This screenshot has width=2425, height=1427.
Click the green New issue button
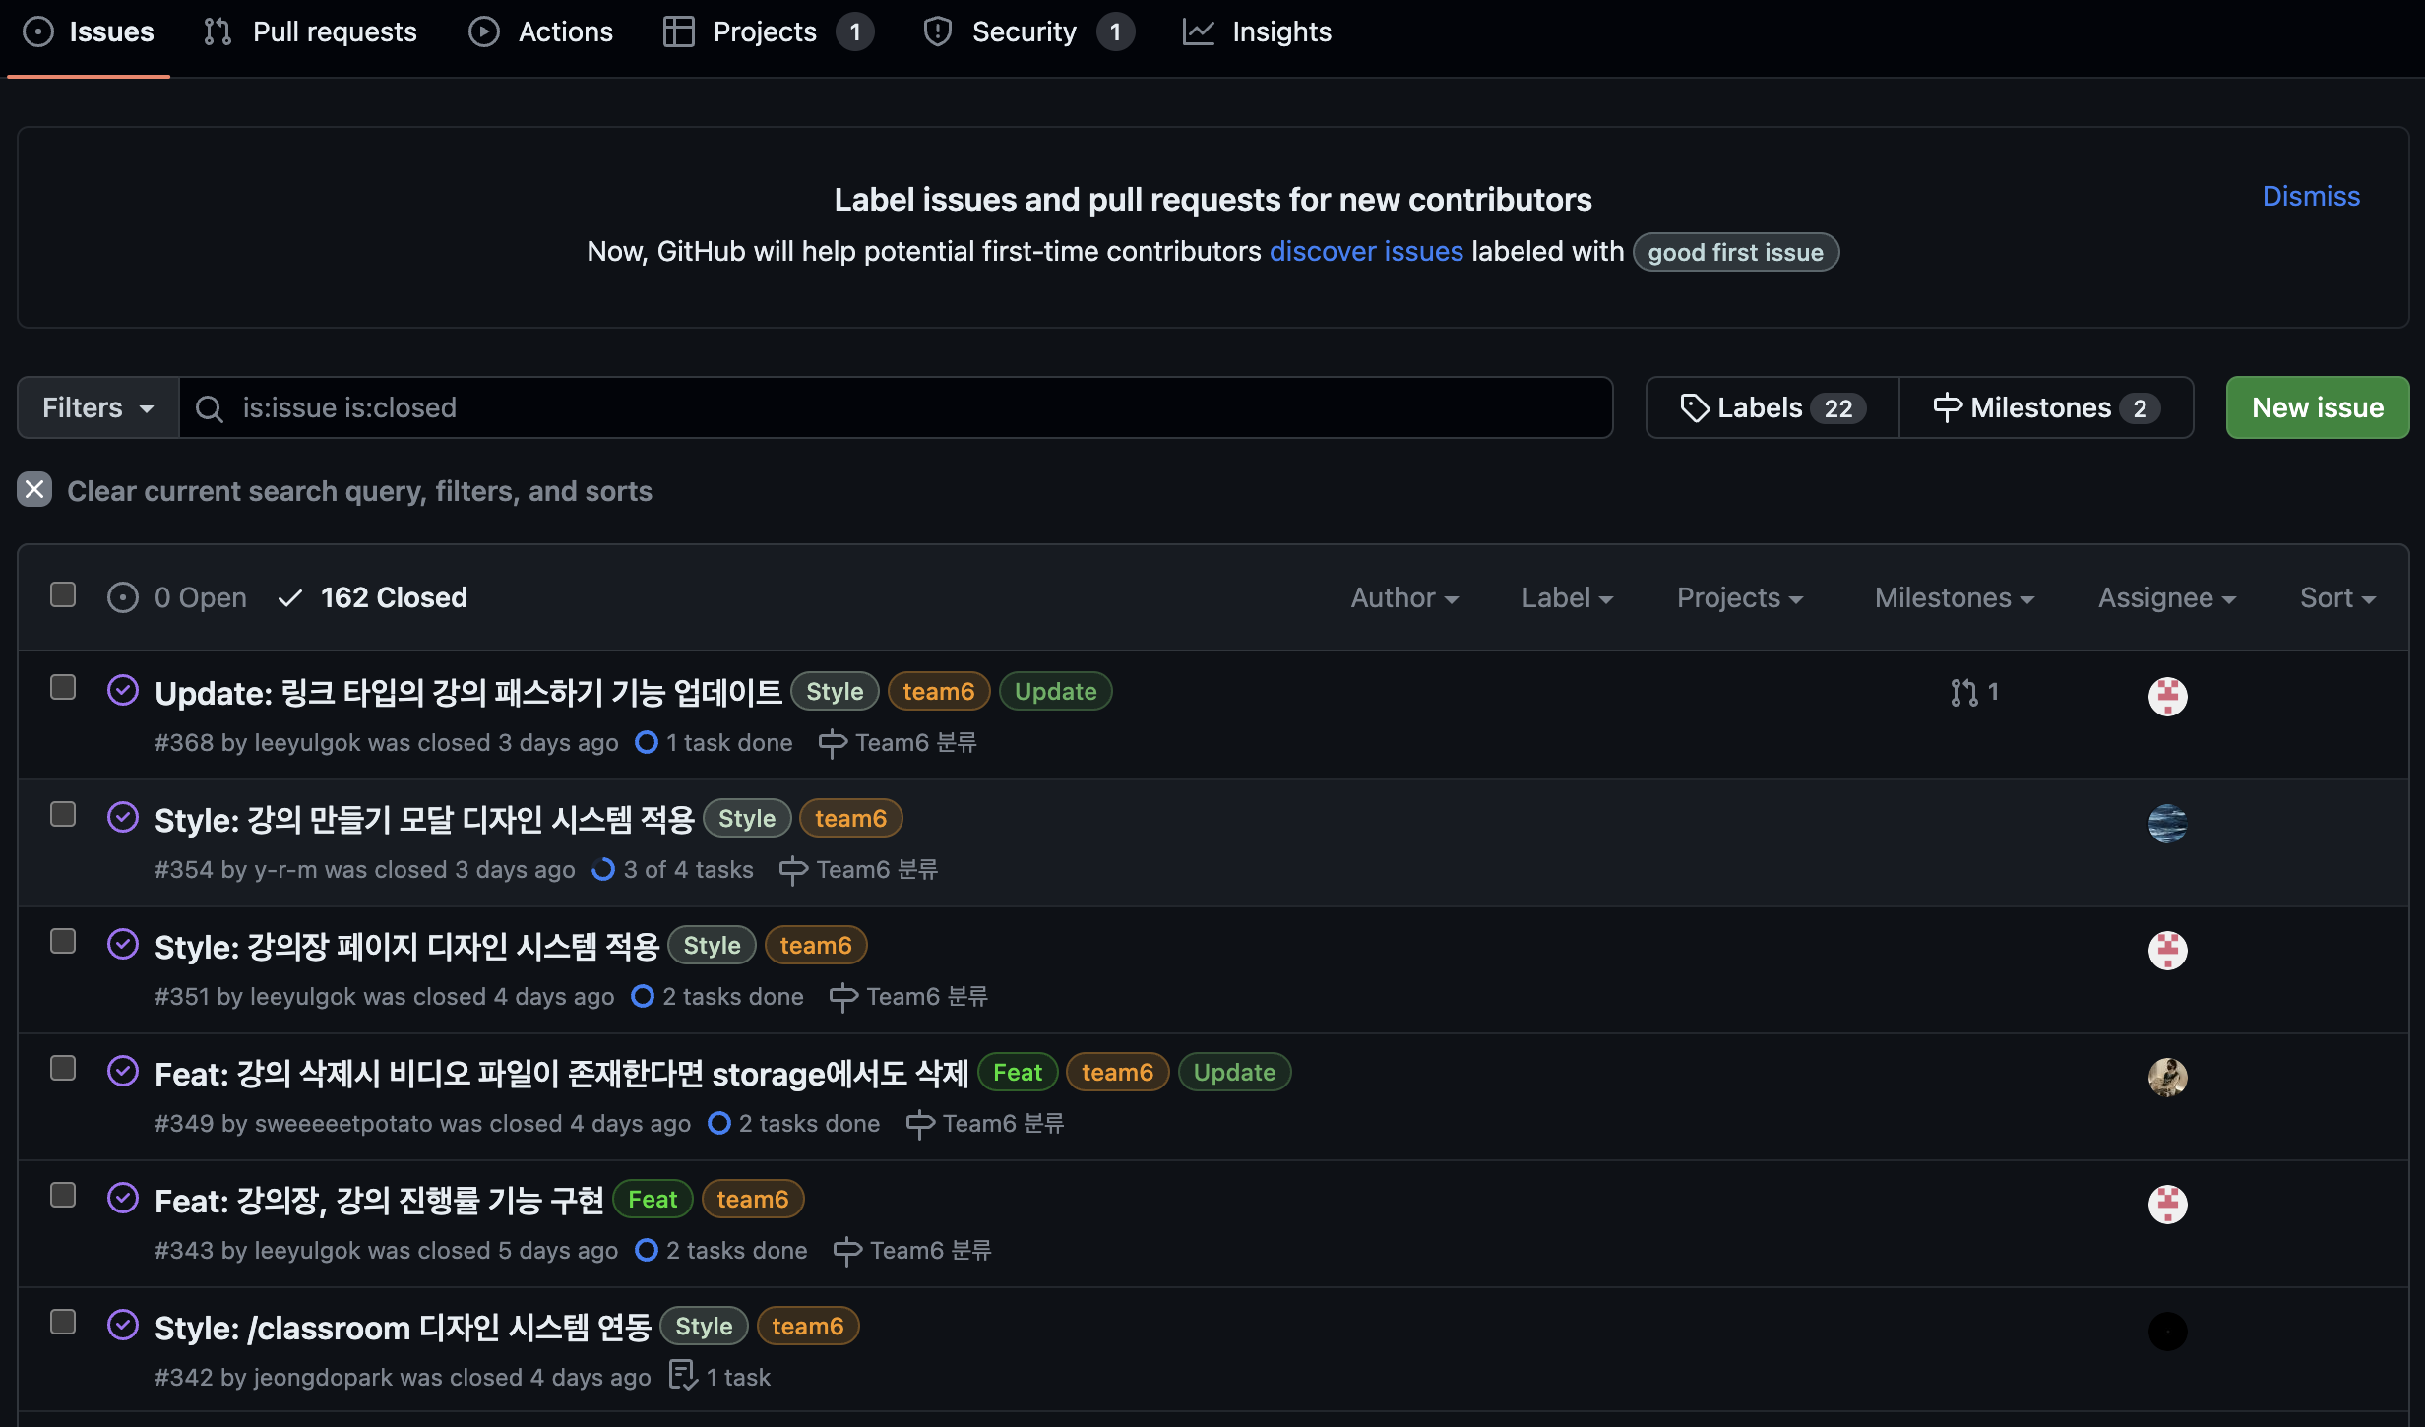pyautogui.click(x=2317, y=407)
